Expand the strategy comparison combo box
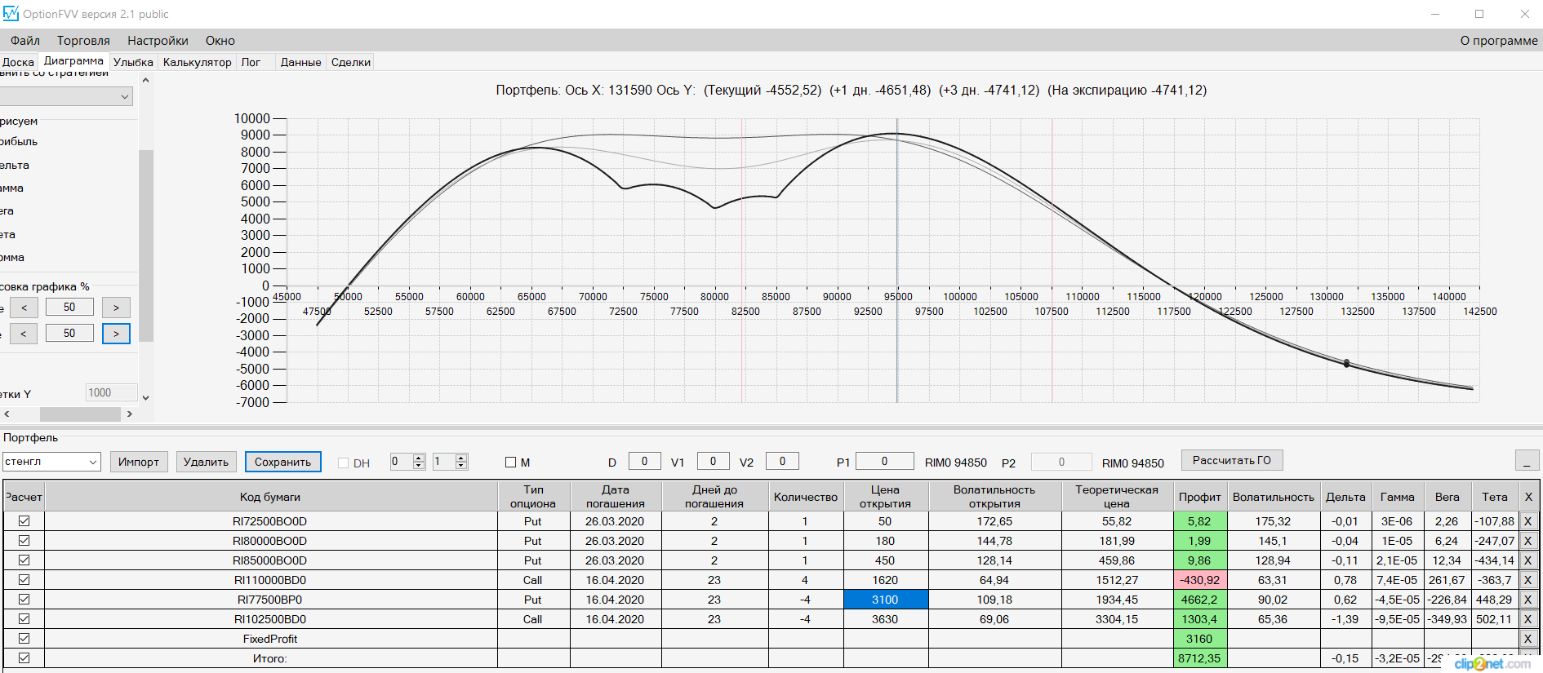Image resolution: width=1543 pixels, height=673 pixels. tap(125, 96)
